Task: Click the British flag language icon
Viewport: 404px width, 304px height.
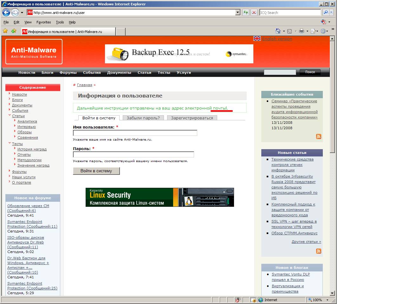Action: [x=257, y=39]
